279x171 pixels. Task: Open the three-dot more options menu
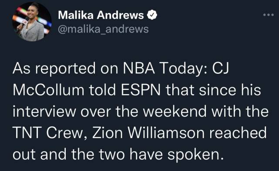click(x=269, y=15)
